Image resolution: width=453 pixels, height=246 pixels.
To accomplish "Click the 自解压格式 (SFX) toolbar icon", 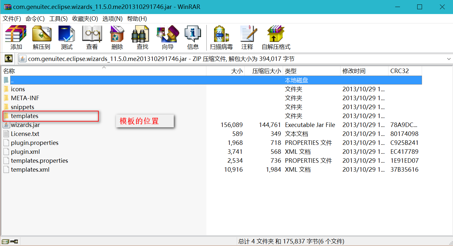I will point(276,34).
